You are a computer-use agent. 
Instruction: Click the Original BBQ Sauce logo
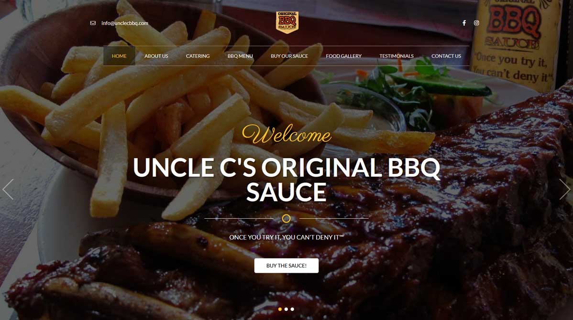tap(287, 22)
